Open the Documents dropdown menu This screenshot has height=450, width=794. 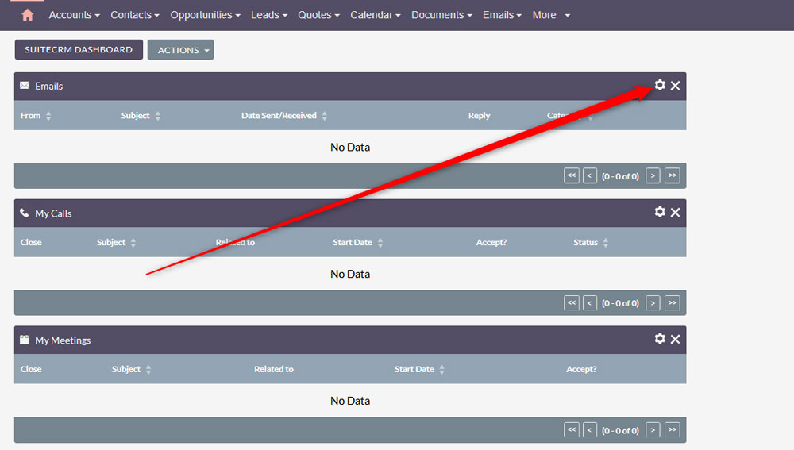coord(441,15)
